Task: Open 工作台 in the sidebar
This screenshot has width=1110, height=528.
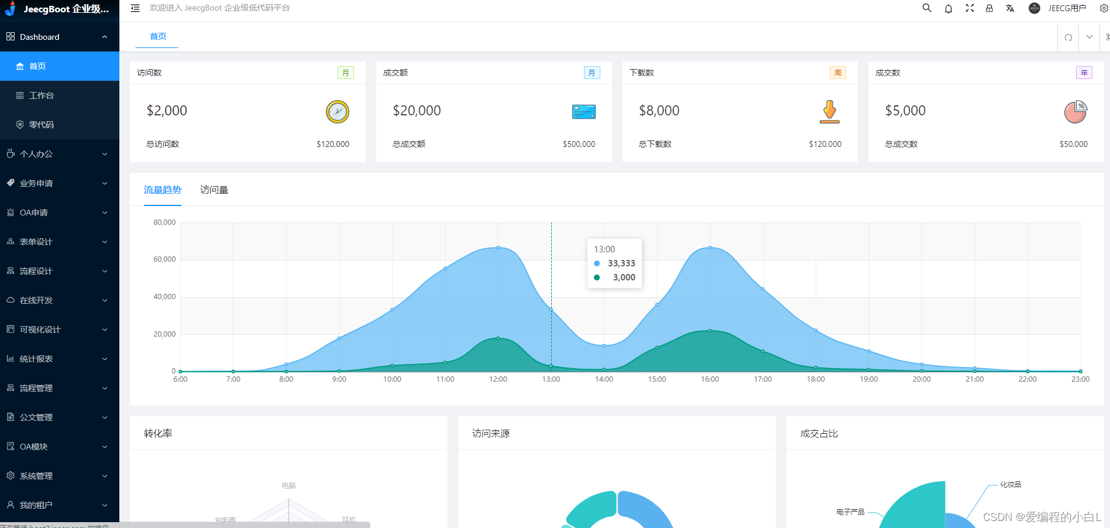Action: (60, 95)
